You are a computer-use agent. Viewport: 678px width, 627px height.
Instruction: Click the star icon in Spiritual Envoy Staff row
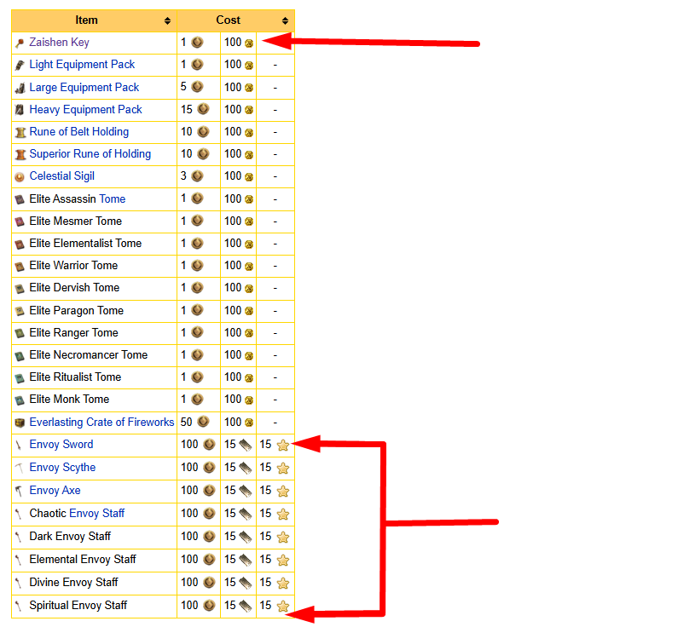(x=283, y=607)
